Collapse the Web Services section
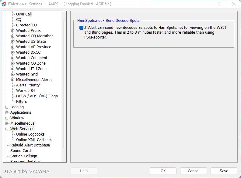The width and height of the screenshot is (241, 178). 7,129
